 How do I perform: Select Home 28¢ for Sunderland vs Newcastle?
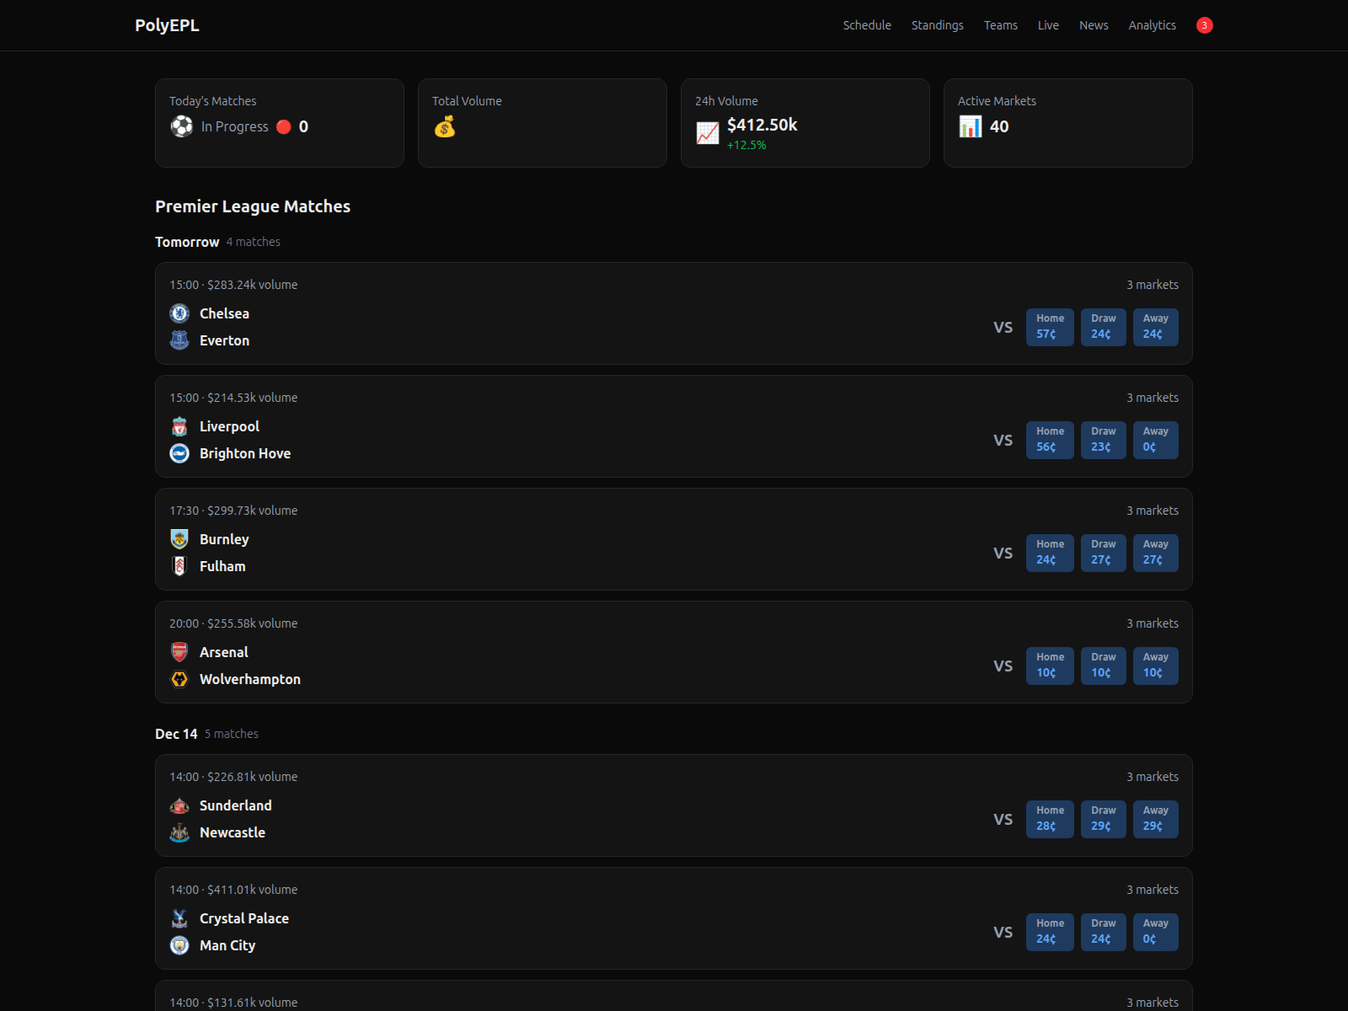[x=1050, y=819]
